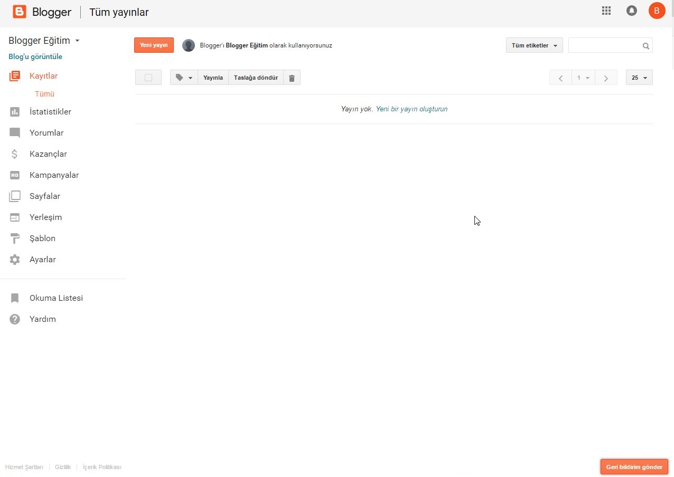Open Kayıtlar in the sidebar
This screenshot has width=674, height=477.
pyautogui.click(x=44, y=76)
